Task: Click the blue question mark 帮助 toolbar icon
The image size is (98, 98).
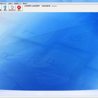Action: [x=5, y=8]
